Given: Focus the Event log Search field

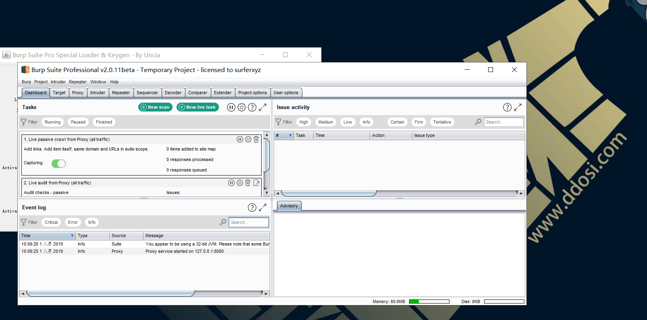Looking at the screenshot, I should pos(249,222).
